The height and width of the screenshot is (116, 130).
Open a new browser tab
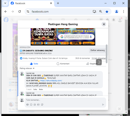tap(58, 3)
